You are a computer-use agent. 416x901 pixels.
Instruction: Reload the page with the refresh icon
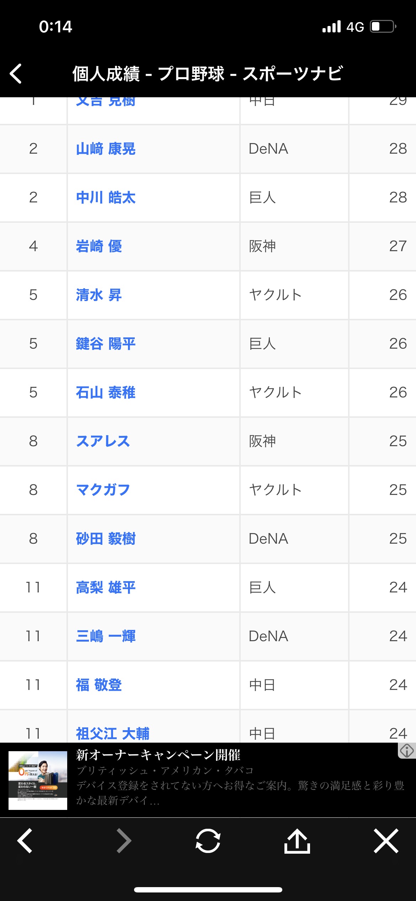pos(208,841)
